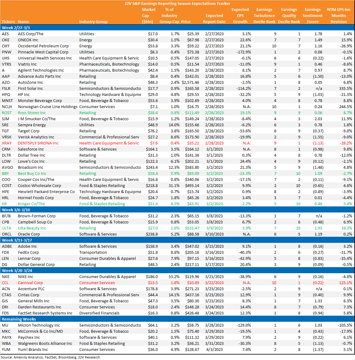Click the 'Week 3/20-3/24' section header
This screenshot has width=355, height=360.
pos(177,270)
